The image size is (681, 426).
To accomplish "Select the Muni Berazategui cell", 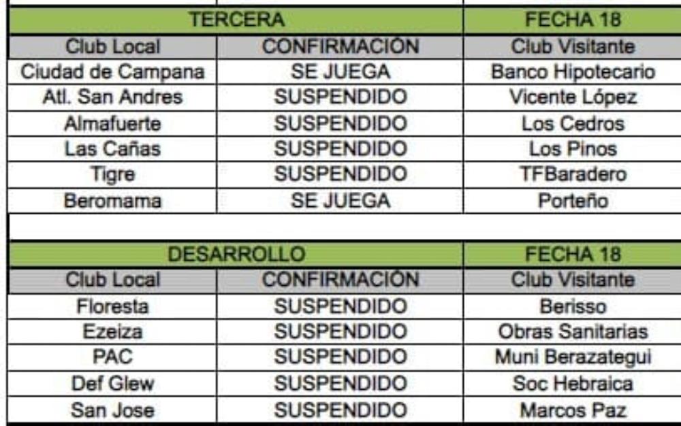I will [573, 357].
